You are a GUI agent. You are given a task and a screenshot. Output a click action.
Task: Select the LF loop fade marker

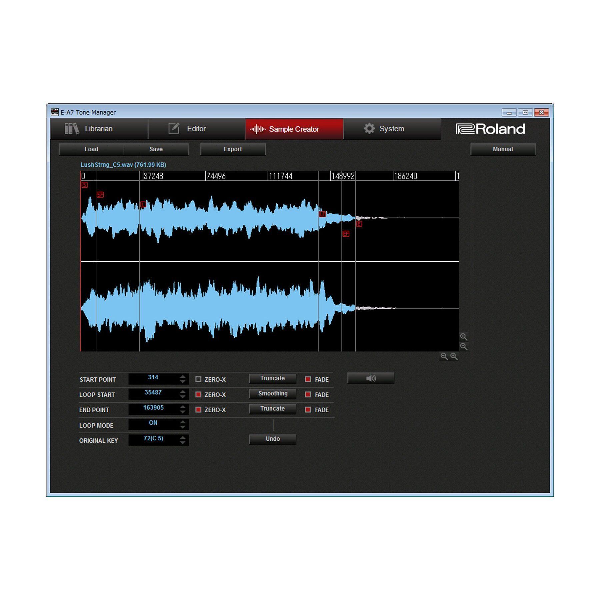click(322, 214)
